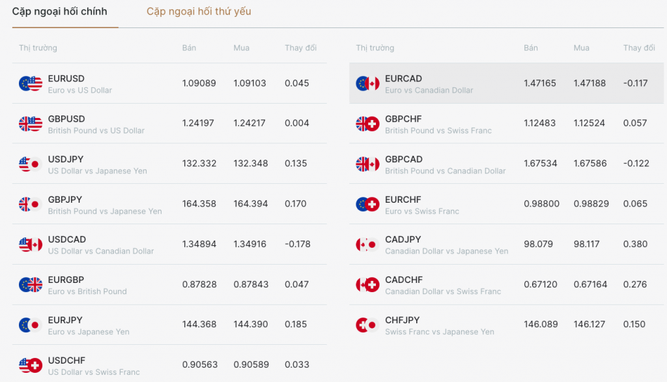Click the EURGBP flag pair icon

tap(30, 285)
